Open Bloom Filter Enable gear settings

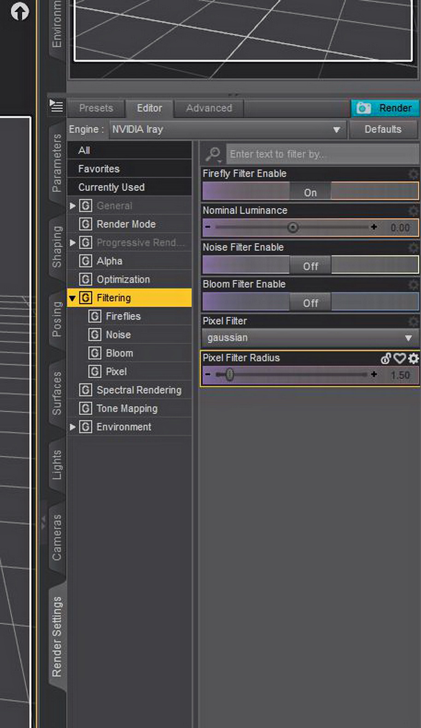click(413, 284)
